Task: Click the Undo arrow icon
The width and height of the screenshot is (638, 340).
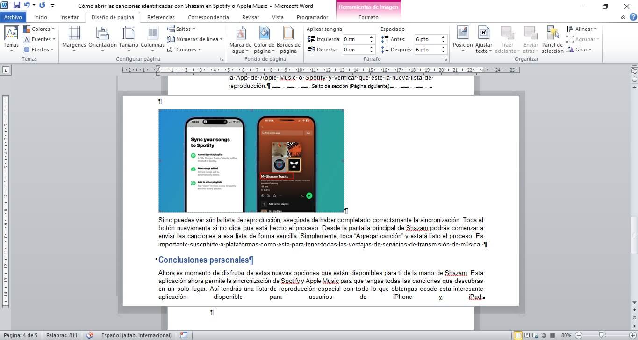Action: (x=27, y=6)
